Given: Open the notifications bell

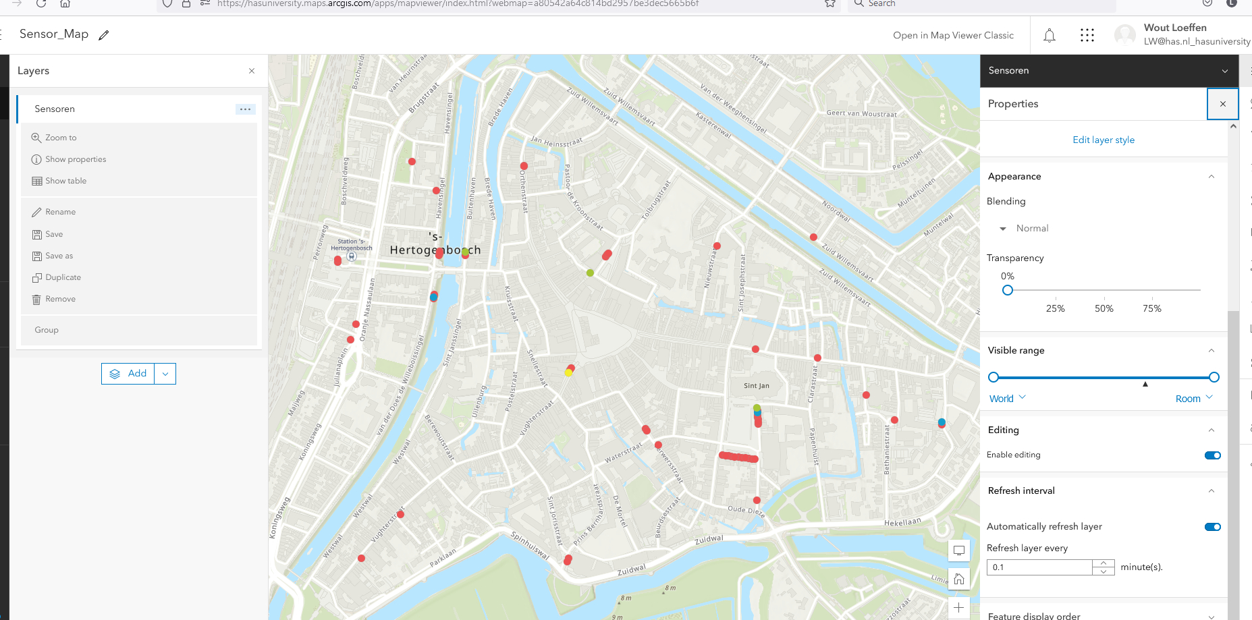Looking at the screenshot, I should point(1050,36).
